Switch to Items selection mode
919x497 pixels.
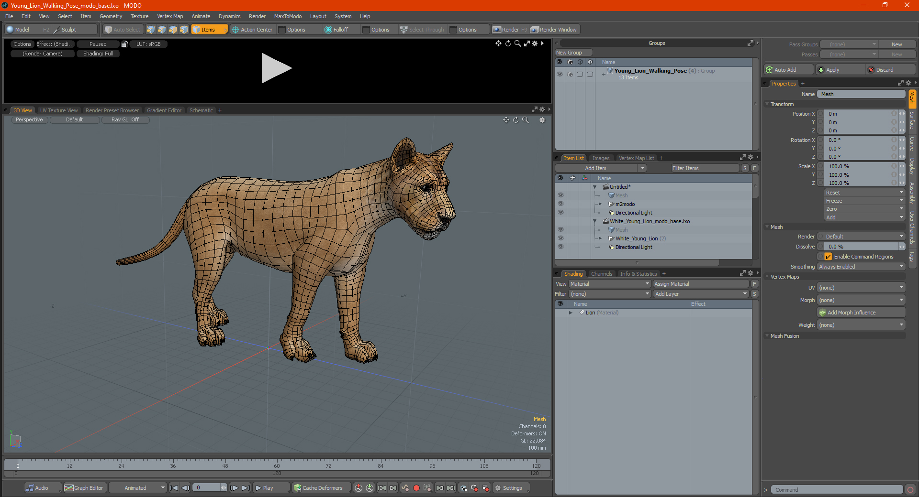pyautogui.click(x=209, y=30)
